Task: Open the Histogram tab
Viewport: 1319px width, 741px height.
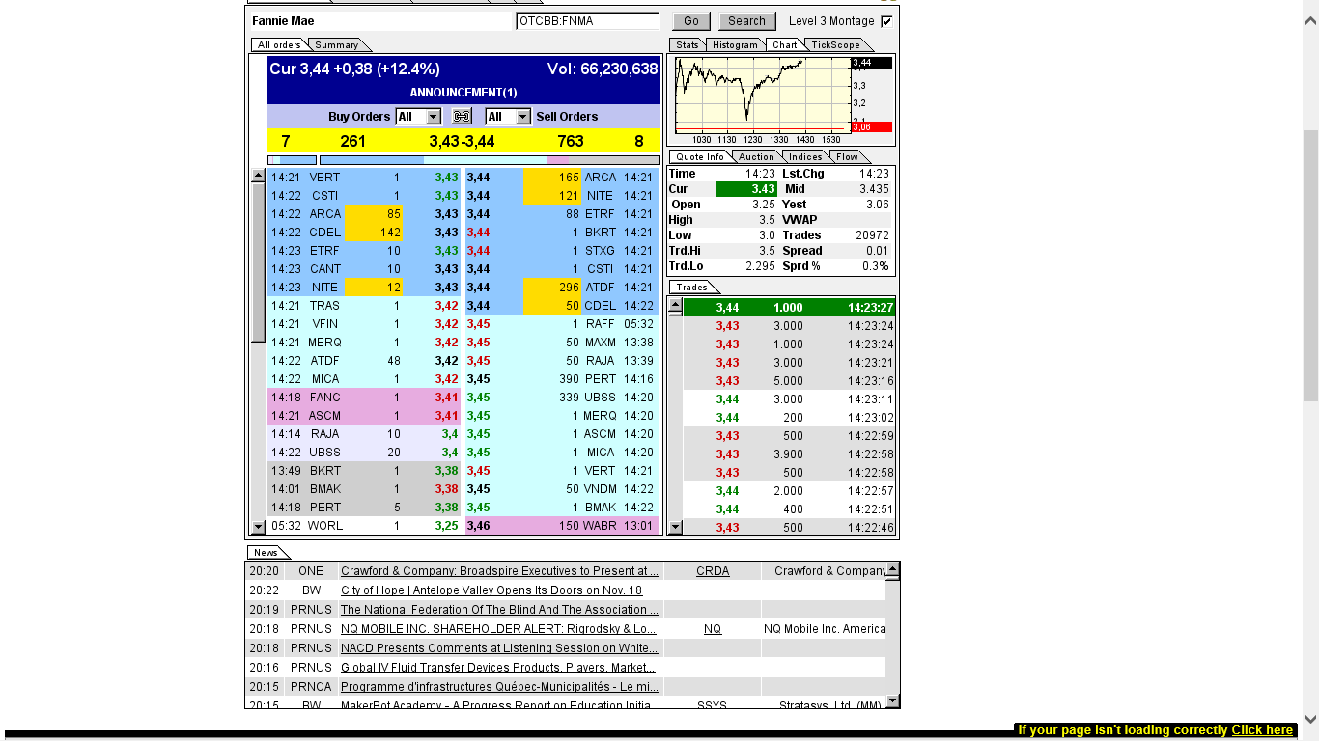Action: pos(736,45)
